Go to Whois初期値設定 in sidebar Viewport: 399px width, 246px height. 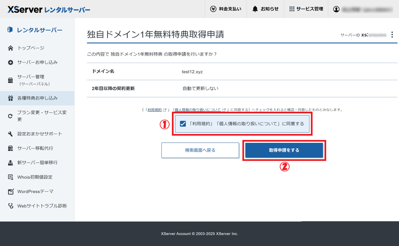[x=35, y=177]
